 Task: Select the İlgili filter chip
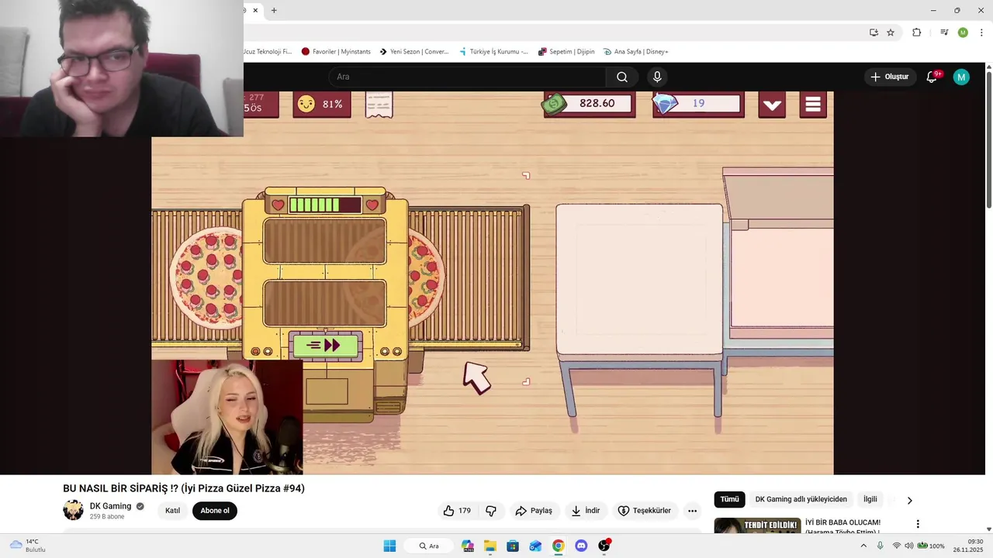pyautogui.click(x=870, y=500)
